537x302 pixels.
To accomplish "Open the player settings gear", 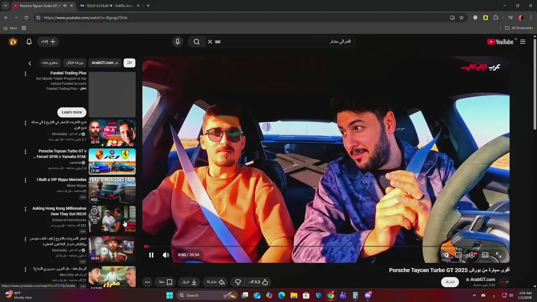I will (x=472, y=255).
